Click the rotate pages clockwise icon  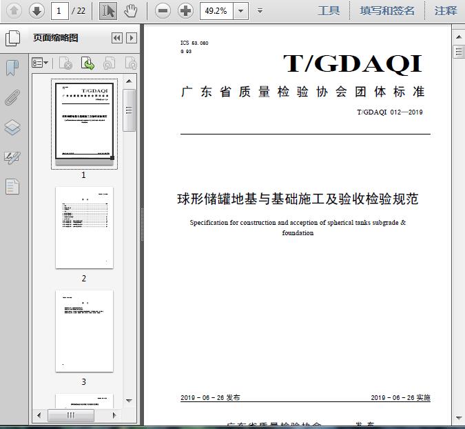coord(131,63)
